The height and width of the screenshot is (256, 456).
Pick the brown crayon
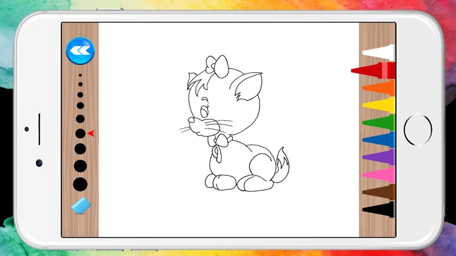point(379,192)
